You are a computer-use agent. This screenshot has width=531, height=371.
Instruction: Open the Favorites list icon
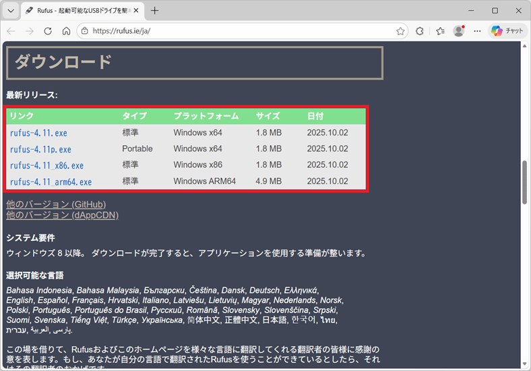(440, 31)
